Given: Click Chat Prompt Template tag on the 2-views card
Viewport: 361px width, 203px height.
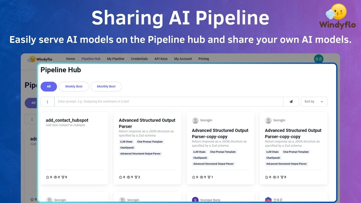Looking at the screenshot, I should pos(296,152).
